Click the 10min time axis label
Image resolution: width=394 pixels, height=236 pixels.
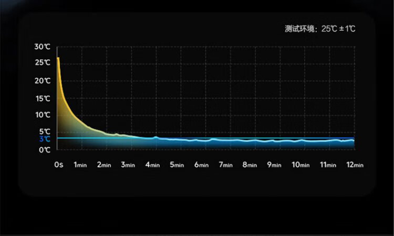[x=300, y=165]
